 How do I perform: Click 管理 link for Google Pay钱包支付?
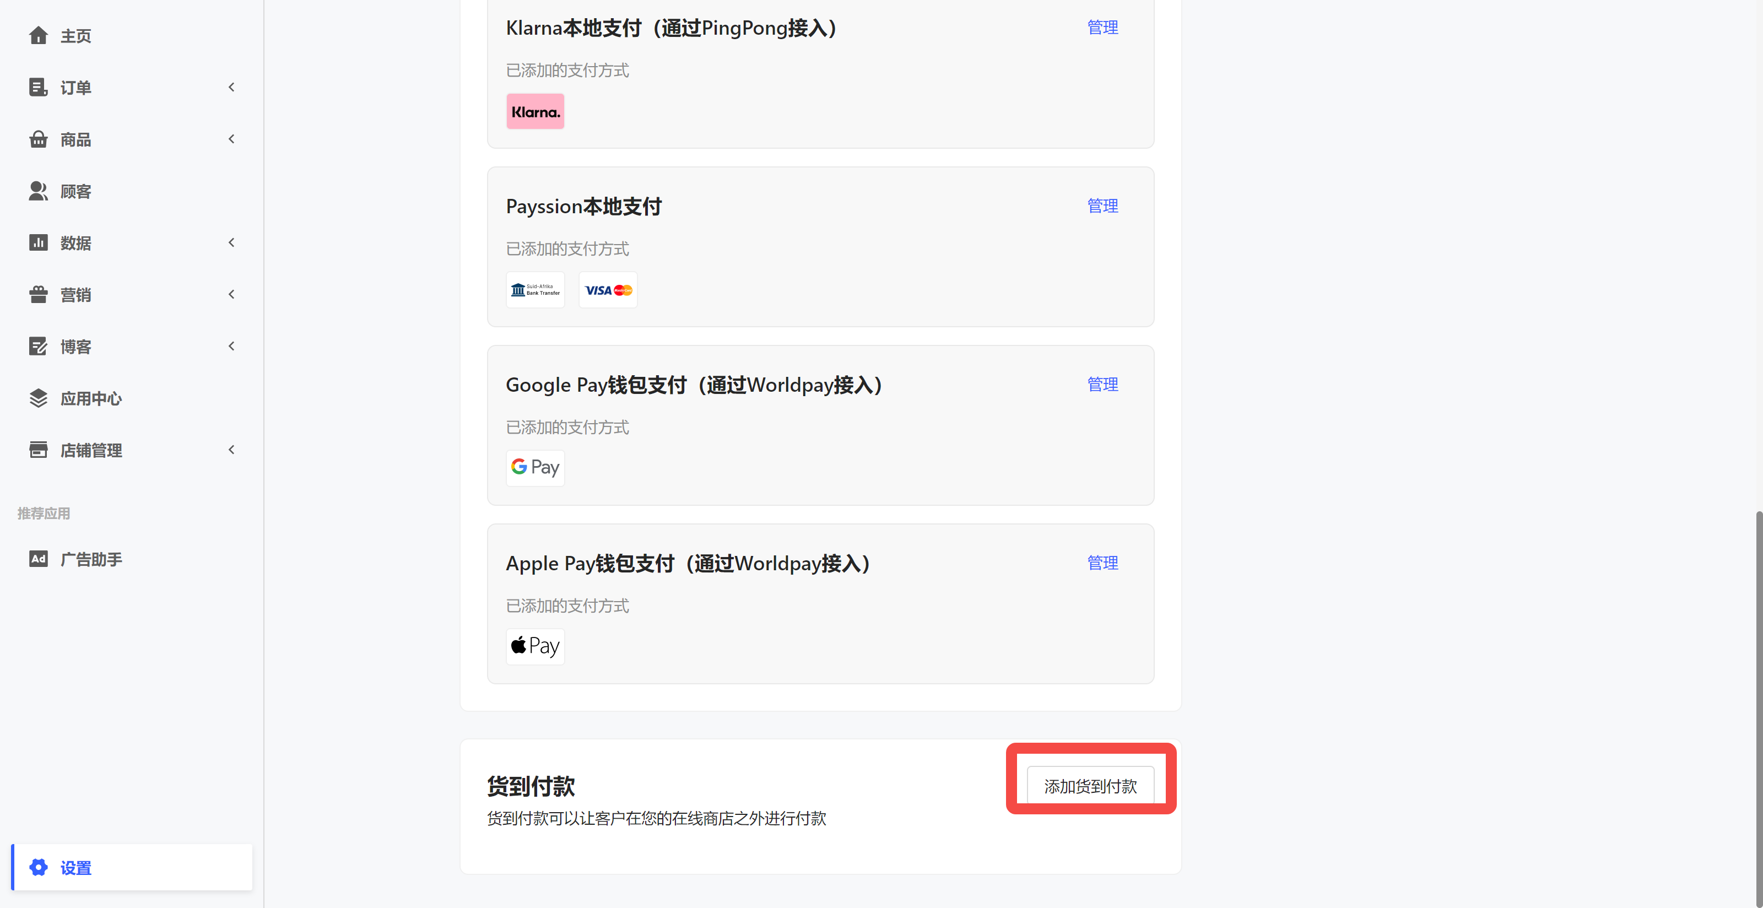coord(1102,385)
